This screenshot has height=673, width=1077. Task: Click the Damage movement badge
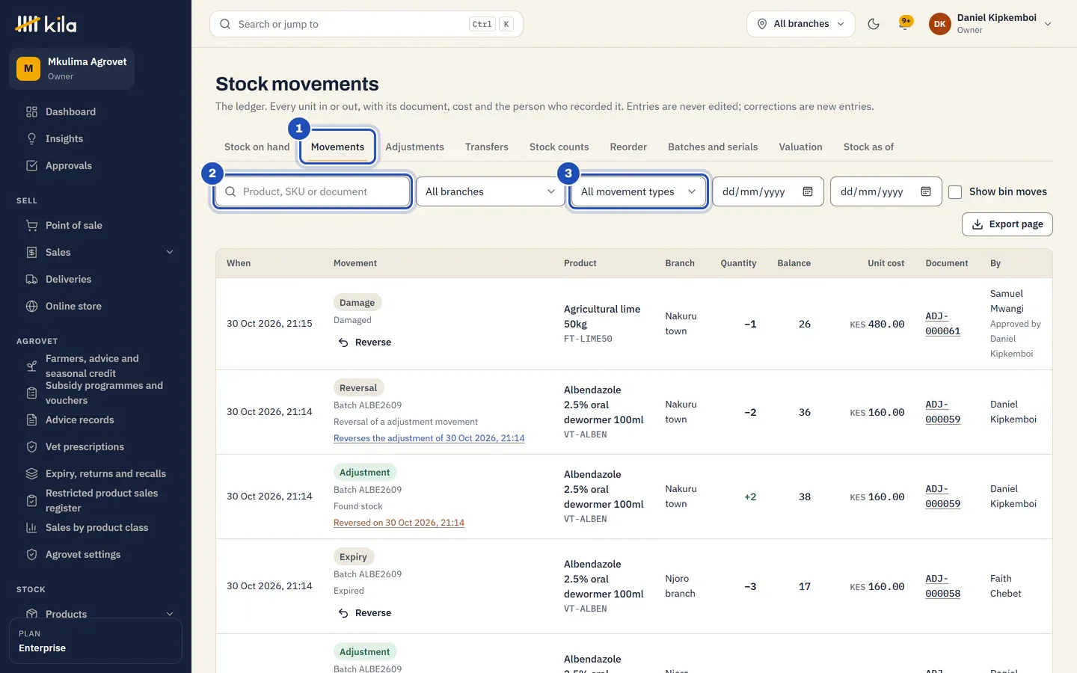coord(357,303)
